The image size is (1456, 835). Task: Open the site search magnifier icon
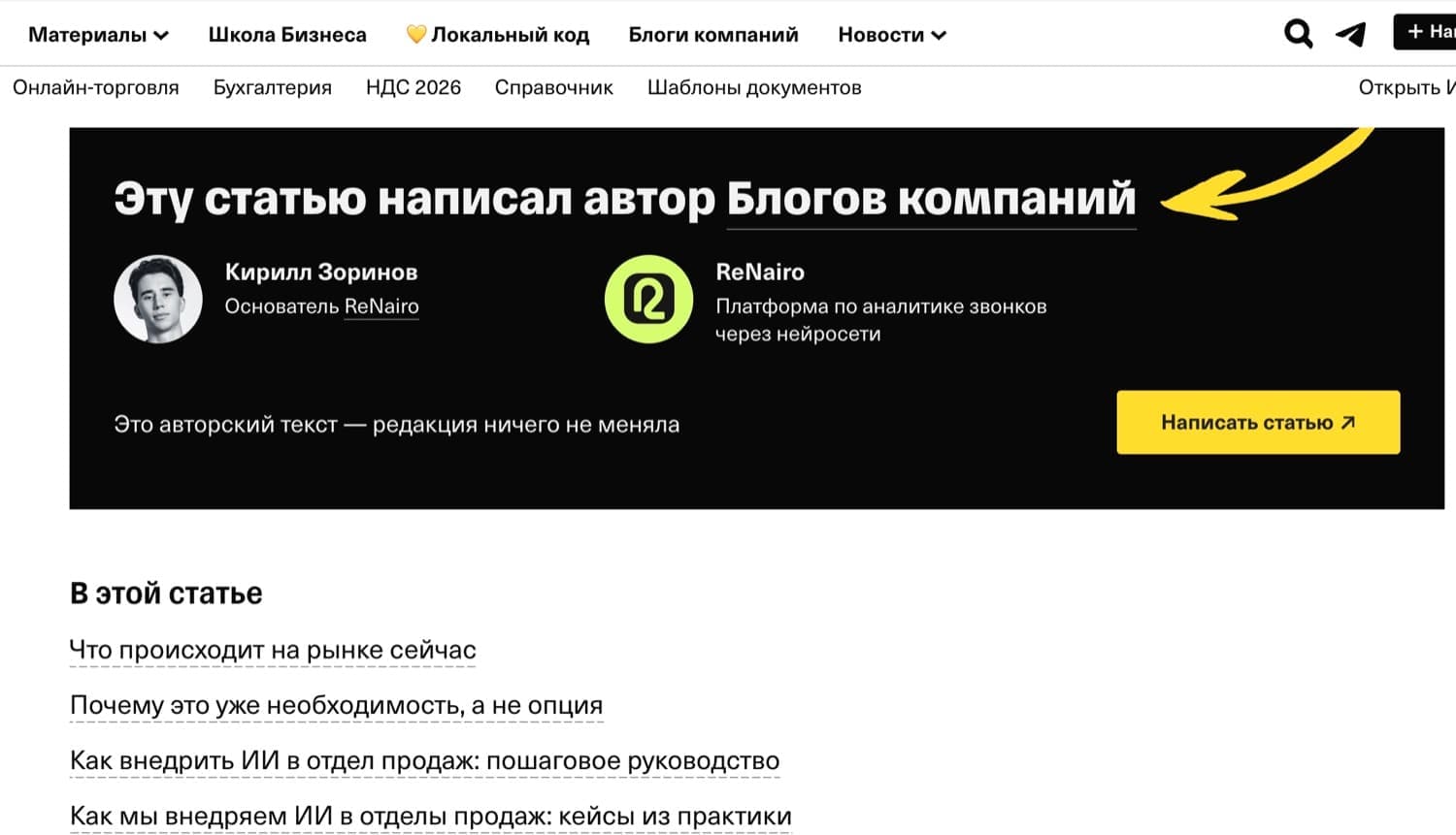pyautogui.click(x=1298, y=34)
